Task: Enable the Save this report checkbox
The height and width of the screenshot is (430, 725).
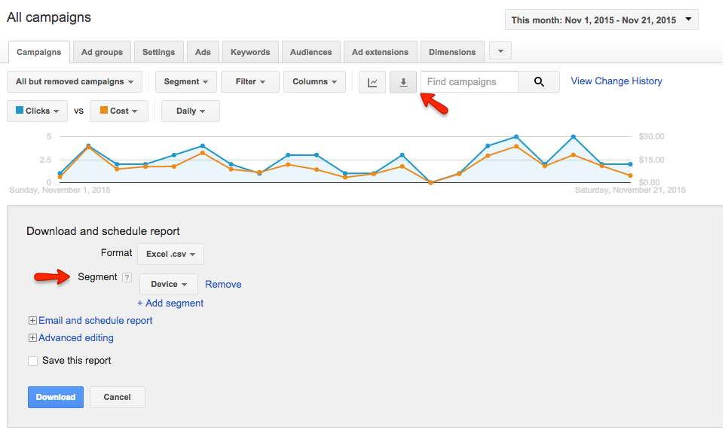Action: point(32,361)
